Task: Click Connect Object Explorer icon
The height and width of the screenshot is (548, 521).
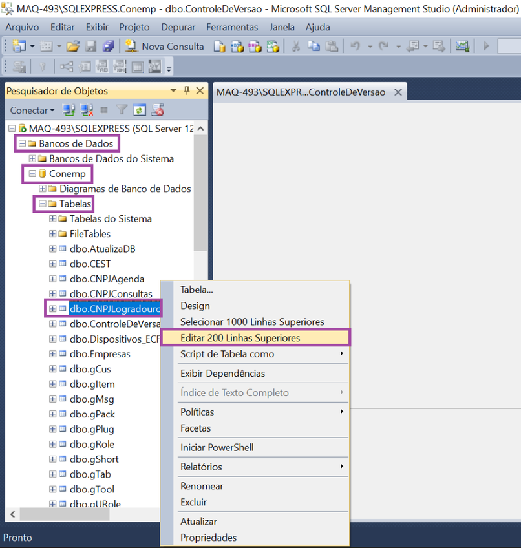Action: pos(69,111)
